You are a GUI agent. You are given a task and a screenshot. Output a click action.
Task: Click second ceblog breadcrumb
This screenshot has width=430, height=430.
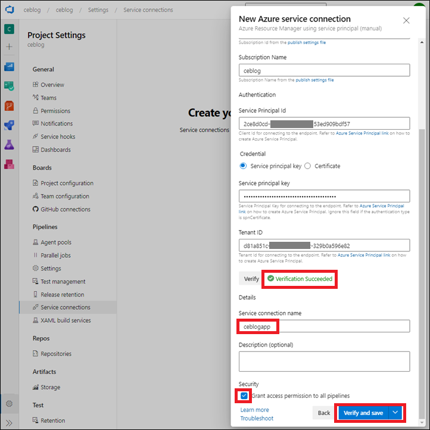pyautogui.click(x=64, y=10)
